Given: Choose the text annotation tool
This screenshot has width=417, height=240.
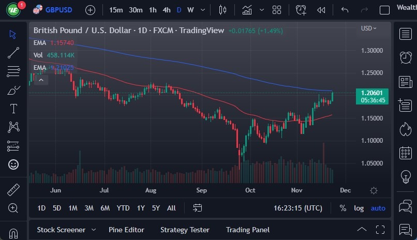Looking at the screenshot, I should 13,109.
